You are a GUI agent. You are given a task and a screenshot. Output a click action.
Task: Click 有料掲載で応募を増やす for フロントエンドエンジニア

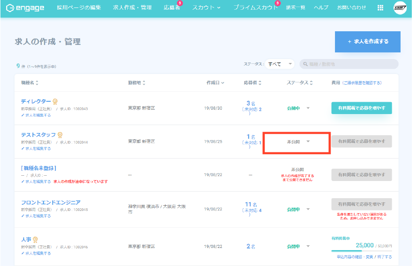click(361, 204)
